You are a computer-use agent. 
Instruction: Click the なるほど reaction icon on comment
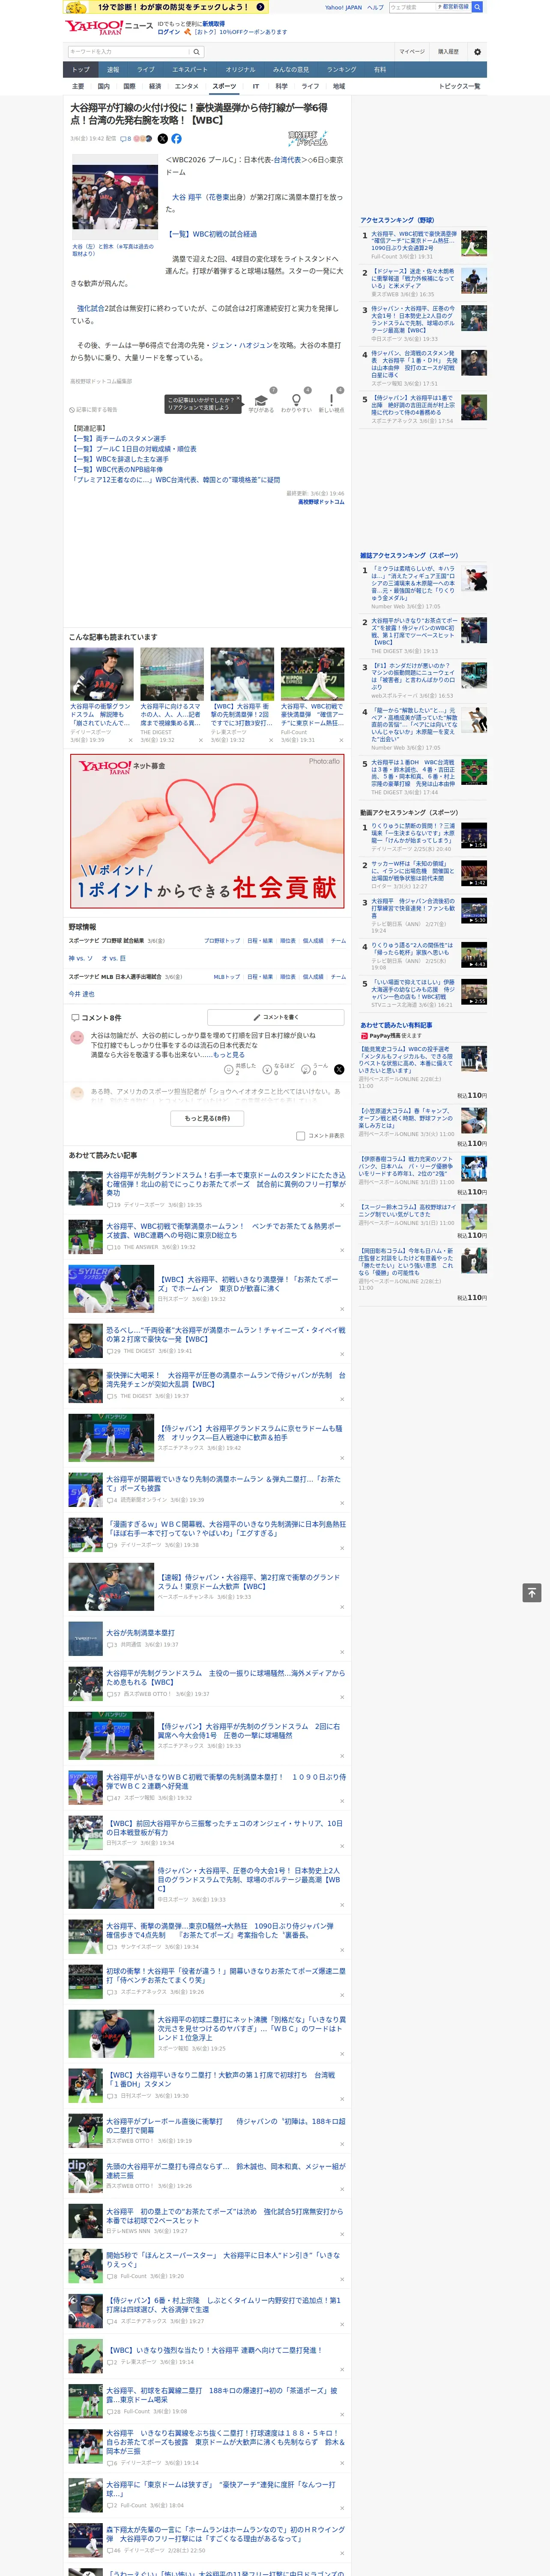[268, 1069]
